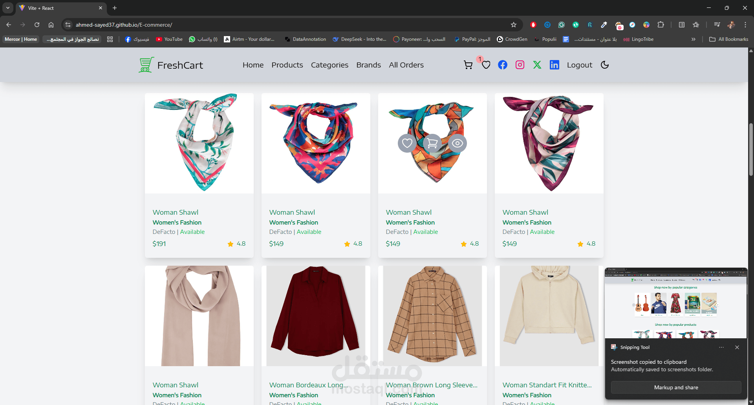Expand hidden bookmarks chevron

[694, 39]
